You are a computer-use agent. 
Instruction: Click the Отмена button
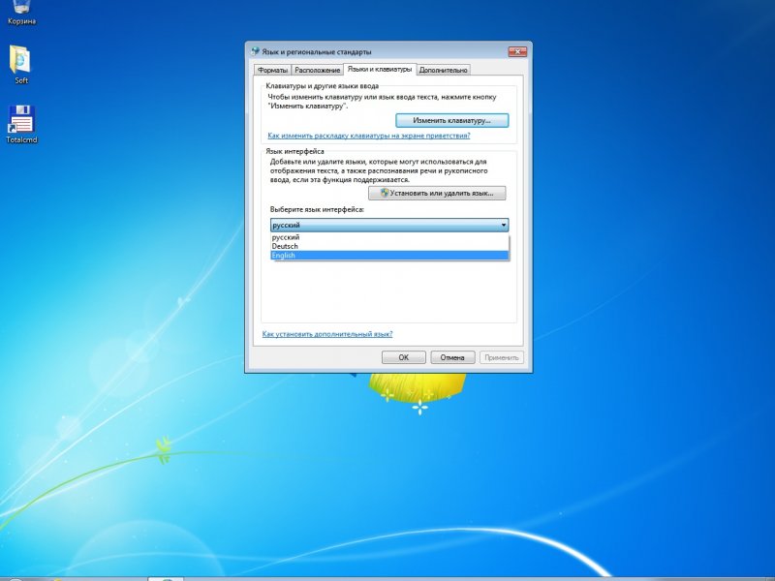[x=452, y=357]
